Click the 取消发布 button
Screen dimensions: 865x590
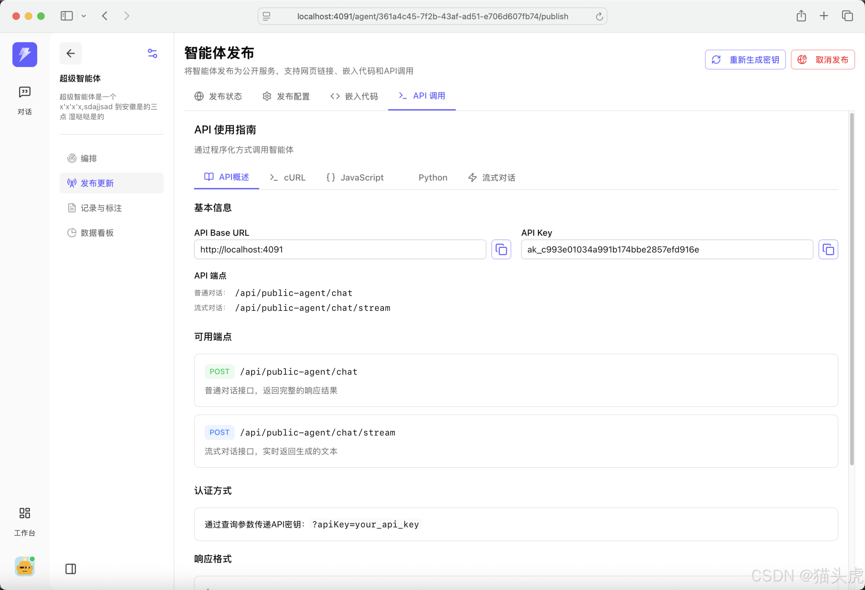pyautogui.click(x=822, y=59)
